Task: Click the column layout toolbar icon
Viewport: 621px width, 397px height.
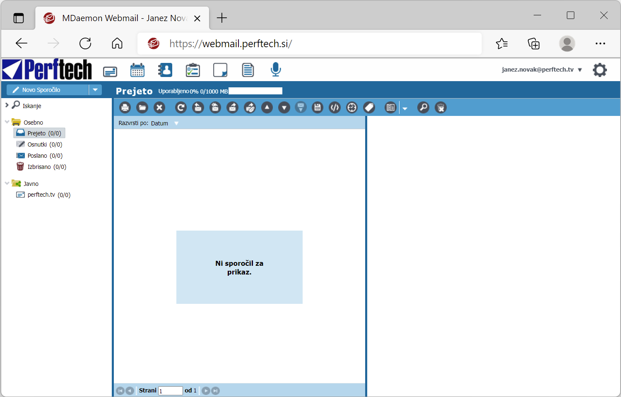Action: click(x=390, y=108)
